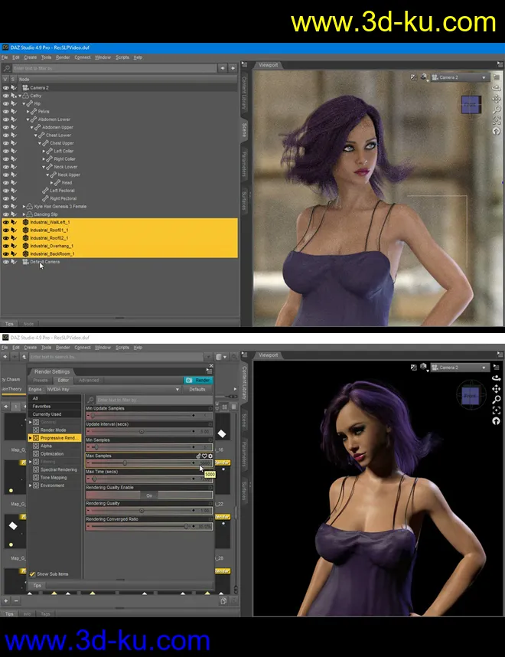Select the magnifier zoom tool in the black-background viewport
Screen dimensions: 505x657
[x=497, y=400]
